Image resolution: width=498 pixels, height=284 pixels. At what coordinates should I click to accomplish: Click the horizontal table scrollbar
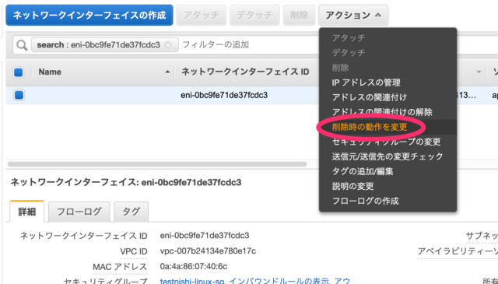157,164
